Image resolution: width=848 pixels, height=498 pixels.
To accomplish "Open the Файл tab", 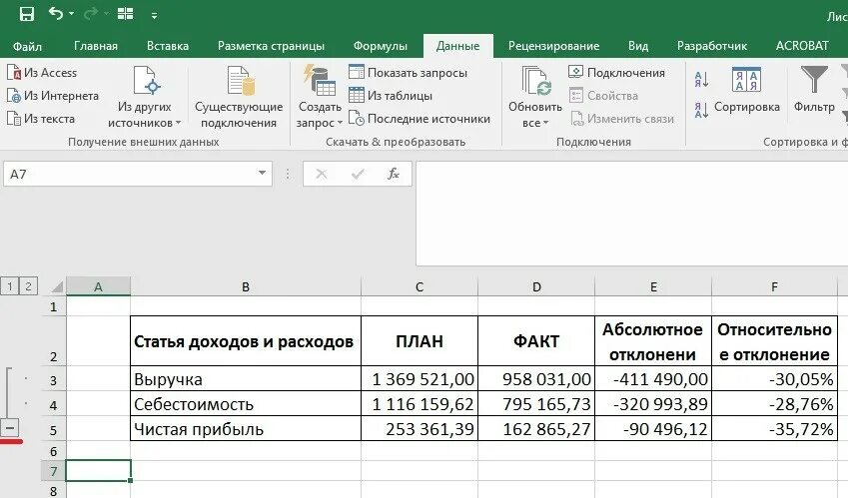I will tap(27, 46).
